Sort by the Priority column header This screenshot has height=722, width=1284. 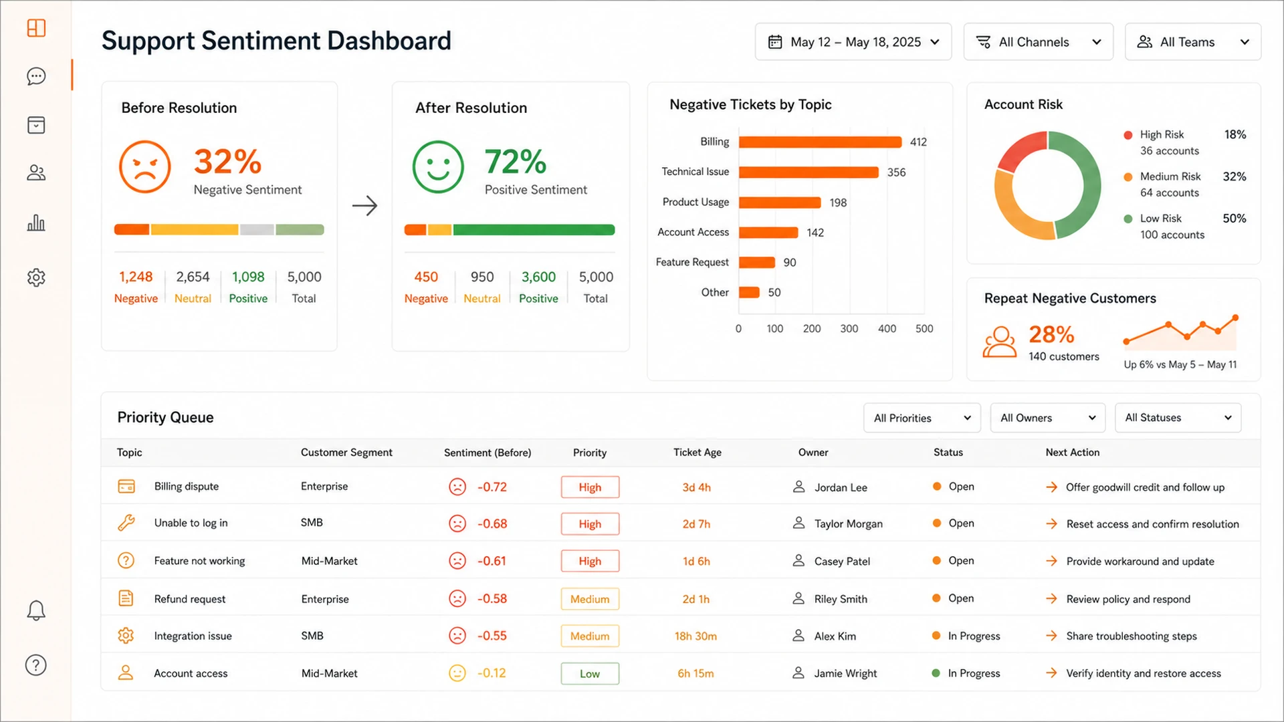pos(590,453)
